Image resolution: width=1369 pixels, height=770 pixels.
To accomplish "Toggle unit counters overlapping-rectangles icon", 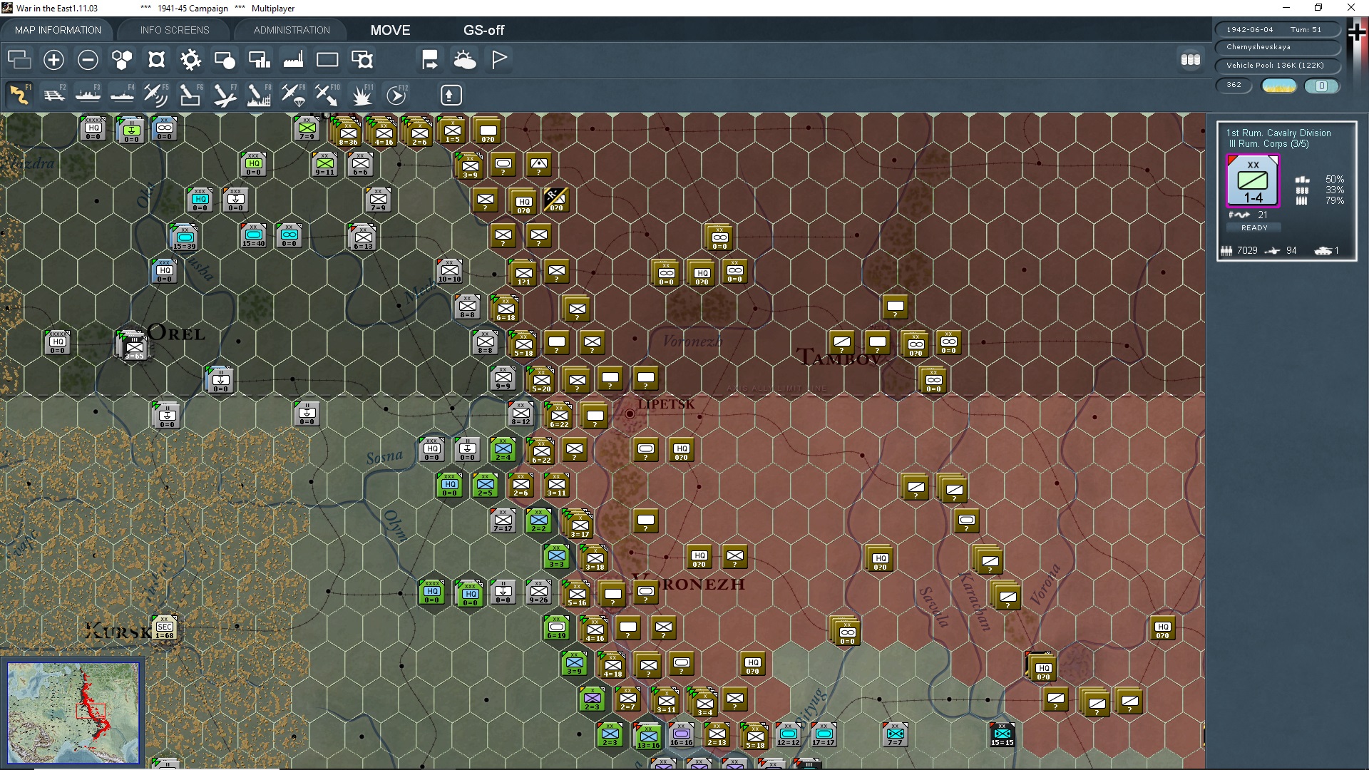I will click(19, 60).
